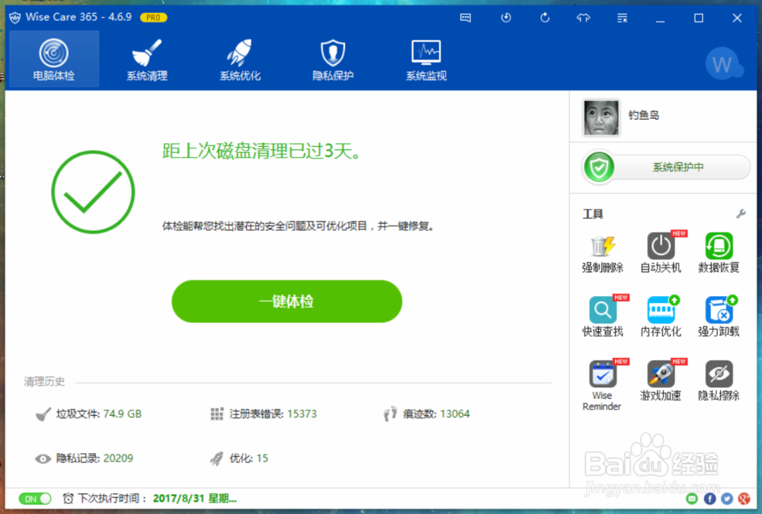This screenshot has height=514, width=762.
Task: Click the green email icon in footer
Action: click(x=692, y=499)
